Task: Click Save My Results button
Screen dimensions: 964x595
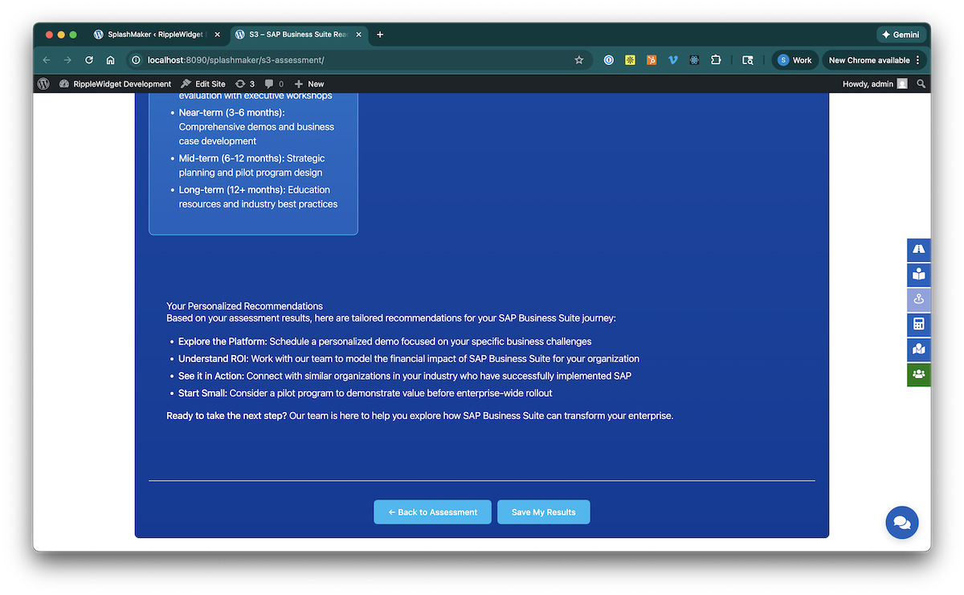Action: [543, 512]
